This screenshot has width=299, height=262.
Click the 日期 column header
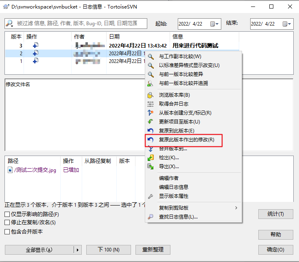tap(138, 37)
